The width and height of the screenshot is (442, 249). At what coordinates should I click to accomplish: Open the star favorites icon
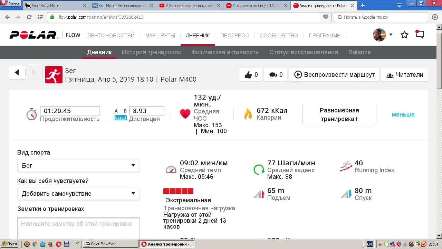coord(404,35)
